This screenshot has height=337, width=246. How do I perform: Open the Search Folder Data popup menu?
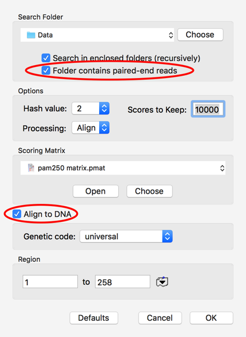point(97,35)
